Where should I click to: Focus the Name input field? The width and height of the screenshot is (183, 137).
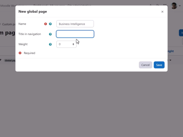click(75, 24)
